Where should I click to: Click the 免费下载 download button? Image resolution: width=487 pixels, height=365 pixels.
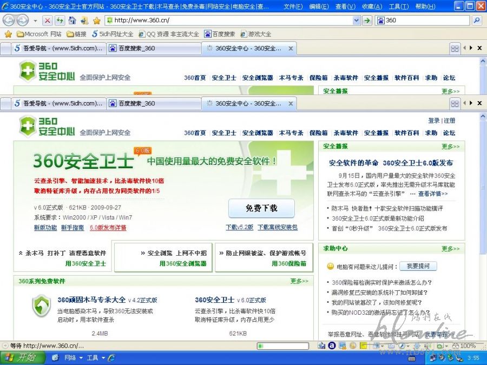pos(261,208)
